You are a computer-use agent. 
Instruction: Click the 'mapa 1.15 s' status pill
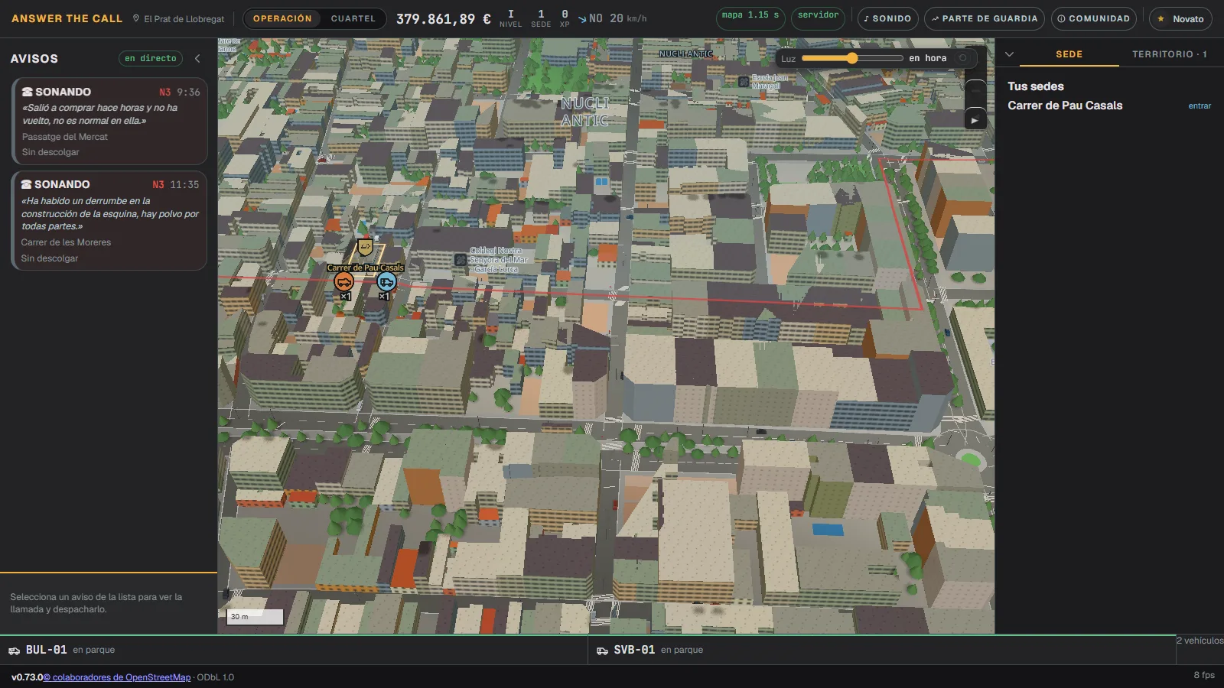click(x=750, y=18)
